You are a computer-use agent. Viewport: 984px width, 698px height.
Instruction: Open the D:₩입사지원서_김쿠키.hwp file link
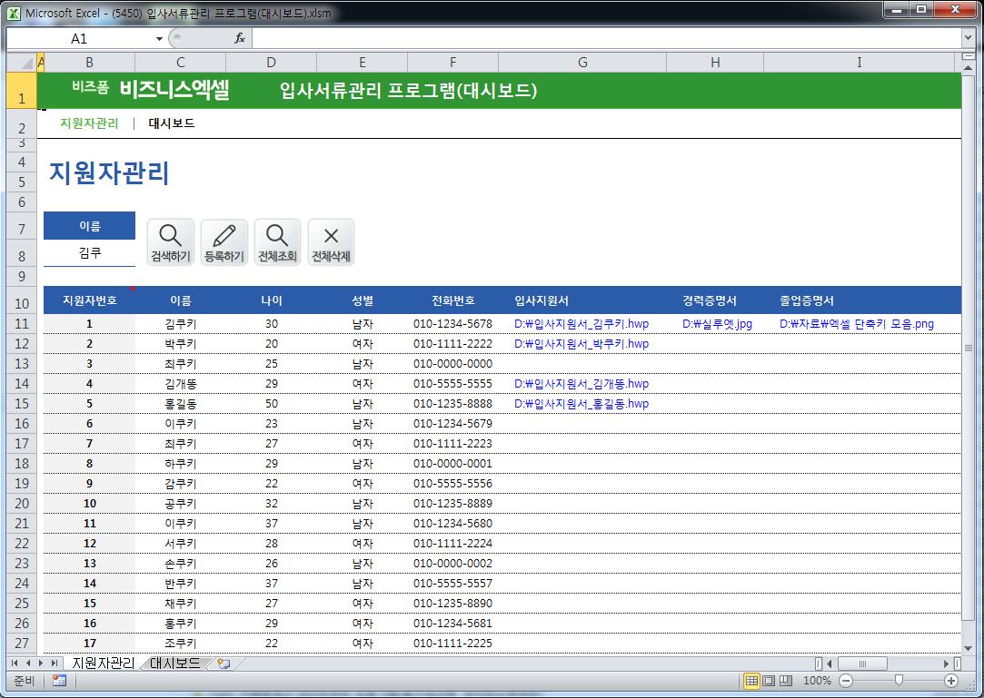(x=581, y=324)
